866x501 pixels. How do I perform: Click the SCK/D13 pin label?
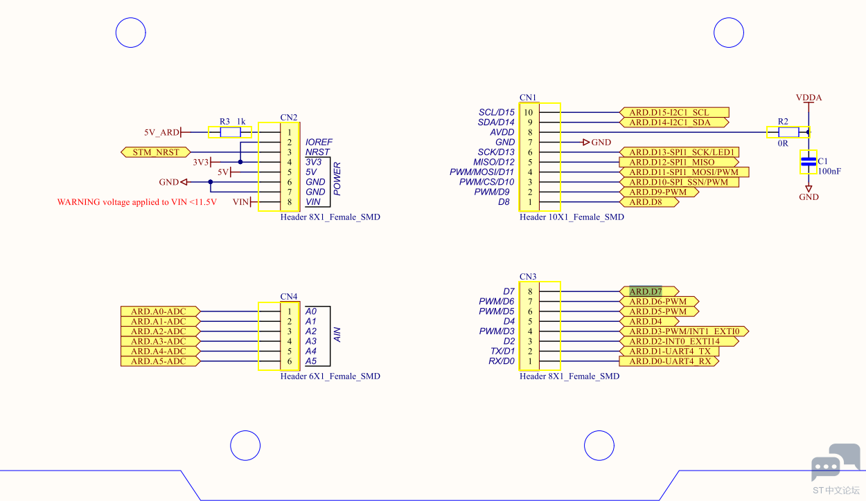pyautogui.click(x=496, y=152)
